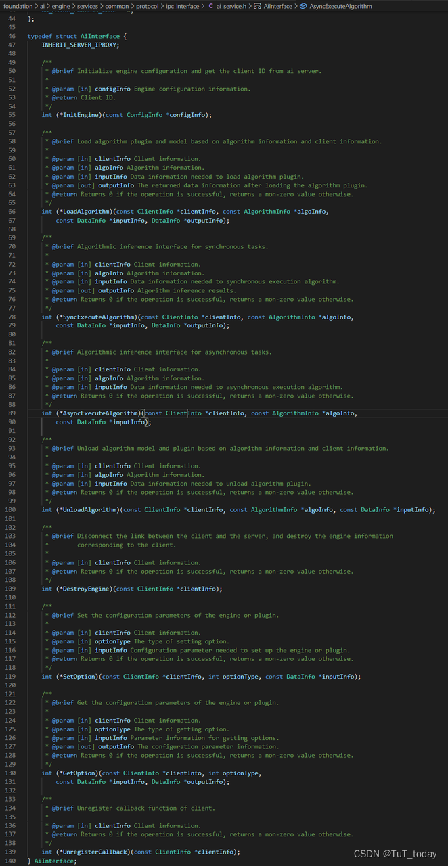
Task: Click line number 89 in the gutter
Action: pyautogui.click(x=12, y=413)
